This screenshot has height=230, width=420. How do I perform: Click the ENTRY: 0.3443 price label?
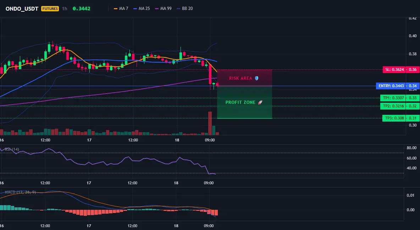tap(391, 86)
